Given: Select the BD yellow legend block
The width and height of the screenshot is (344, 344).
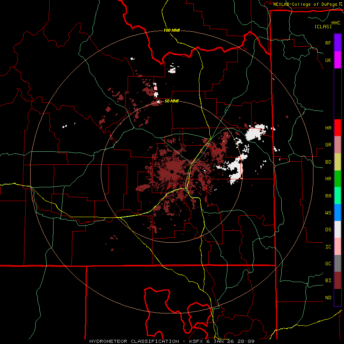Looking at the screenshot, I should (x=338, y=162).
